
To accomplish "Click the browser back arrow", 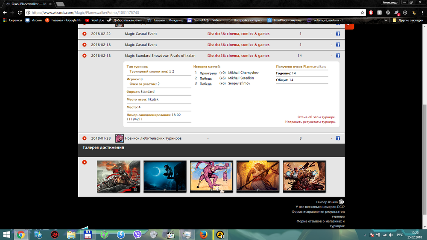I will point(5,12).
